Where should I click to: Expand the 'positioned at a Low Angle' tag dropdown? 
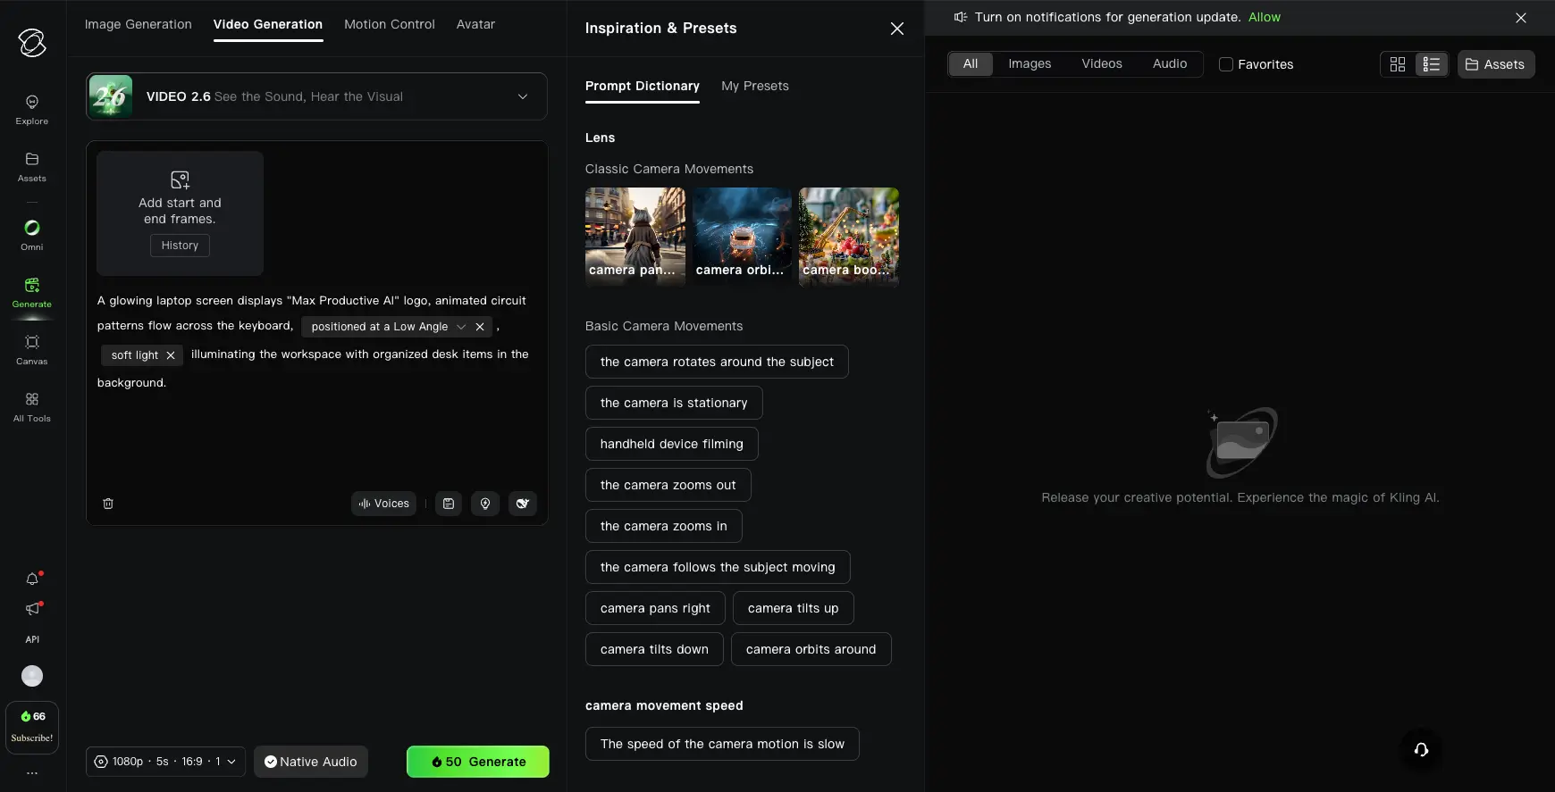(x=461, y=327)
